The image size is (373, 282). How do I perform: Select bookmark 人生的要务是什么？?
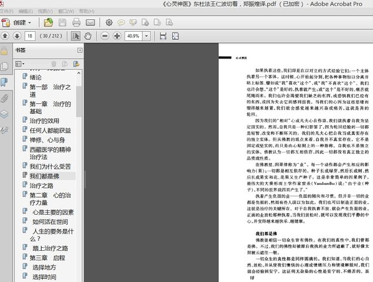52,235
